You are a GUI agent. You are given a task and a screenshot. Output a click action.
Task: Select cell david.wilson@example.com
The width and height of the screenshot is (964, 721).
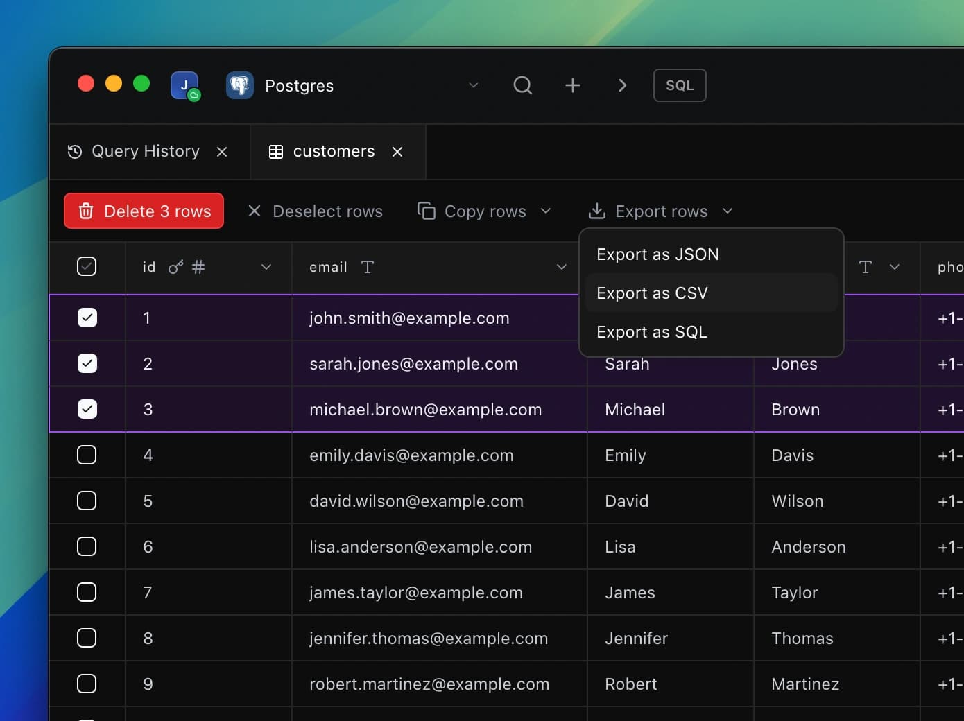click(x=440, y=501)
